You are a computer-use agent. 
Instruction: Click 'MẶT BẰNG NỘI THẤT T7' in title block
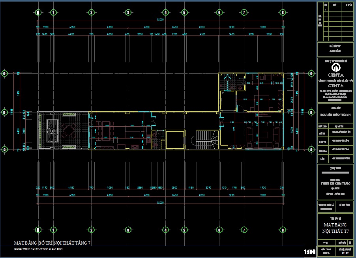pos(335,227)
